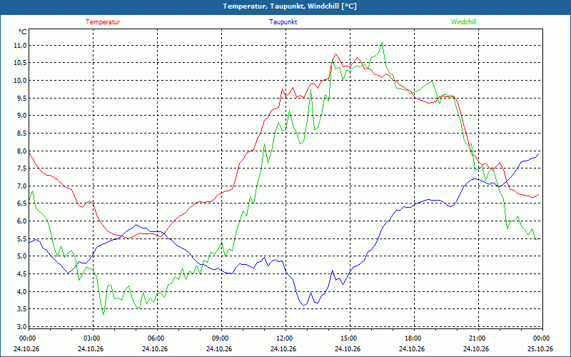
Task: Click the 18:00 time label
Action: 413,338
